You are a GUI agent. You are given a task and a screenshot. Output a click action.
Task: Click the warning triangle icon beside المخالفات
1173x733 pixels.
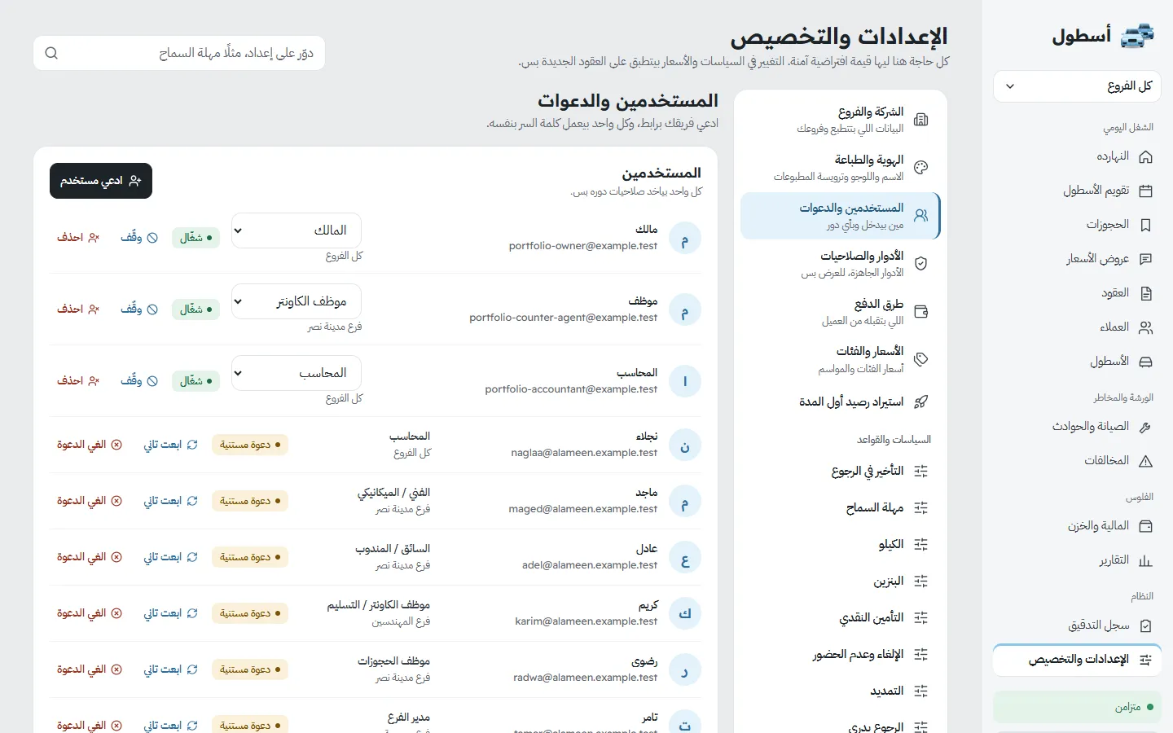(x=1145, y=461)
